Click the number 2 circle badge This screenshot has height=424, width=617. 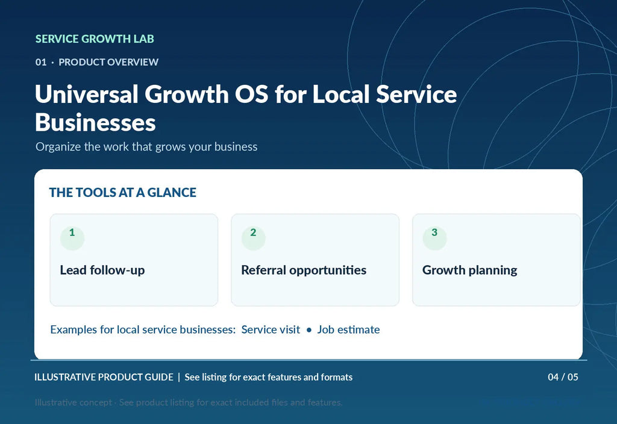point(254,238)
